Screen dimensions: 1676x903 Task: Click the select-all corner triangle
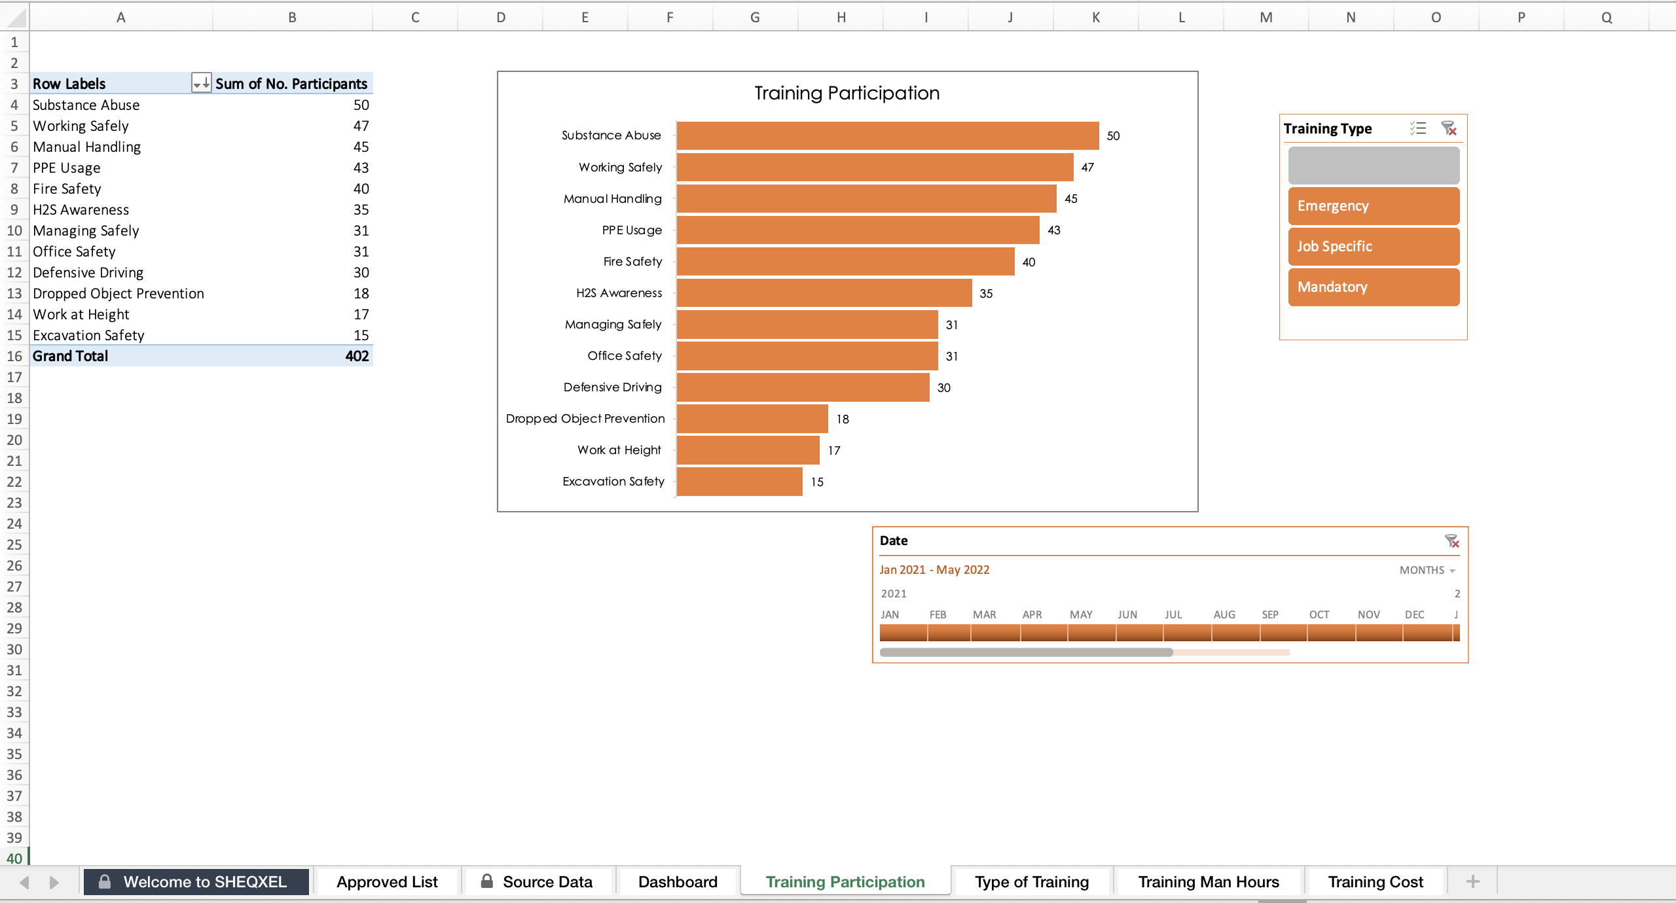14,17
